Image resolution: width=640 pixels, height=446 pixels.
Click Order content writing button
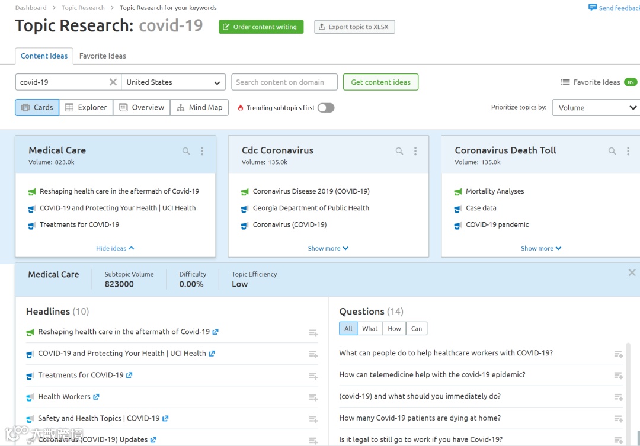261,27
